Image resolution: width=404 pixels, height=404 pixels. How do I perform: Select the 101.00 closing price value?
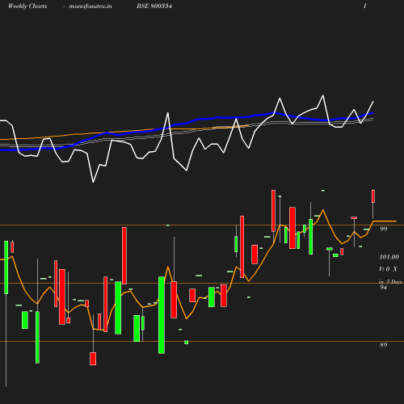[389, 257]
